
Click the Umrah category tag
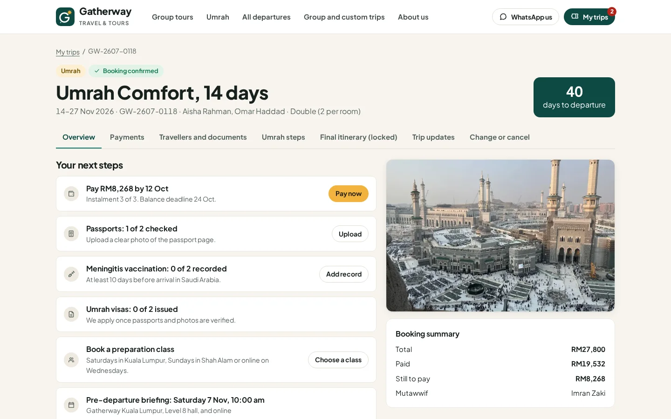[71, 71]
